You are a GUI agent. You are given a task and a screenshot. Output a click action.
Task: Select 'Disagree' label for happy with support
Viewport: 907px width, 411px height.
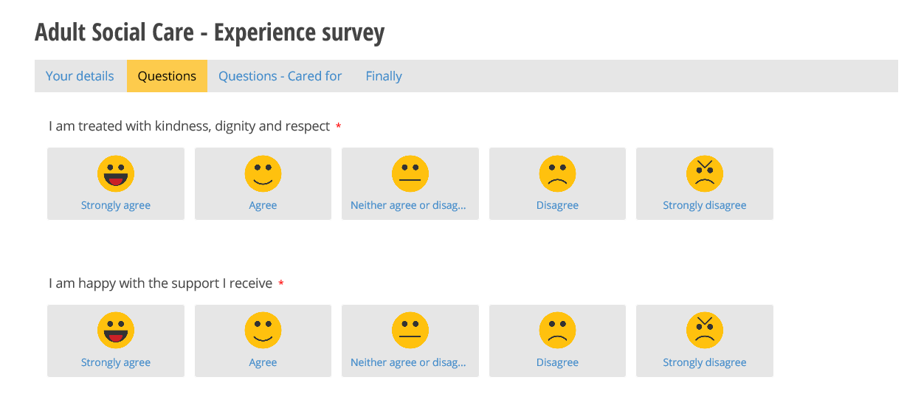[x=557, y=362]
